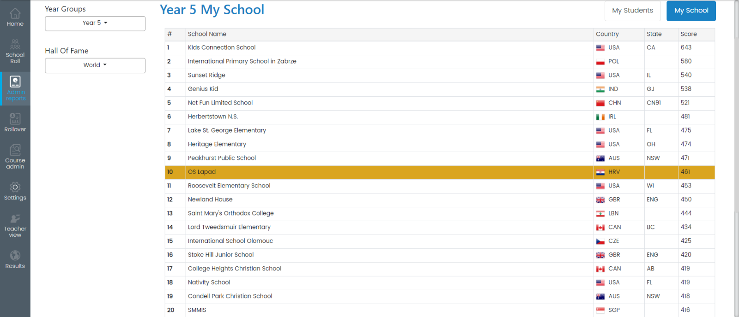Click Canada flag for Lord Tweedsmuir Elementary
This screenshot has width=739, height=317.
coord(600,228)
